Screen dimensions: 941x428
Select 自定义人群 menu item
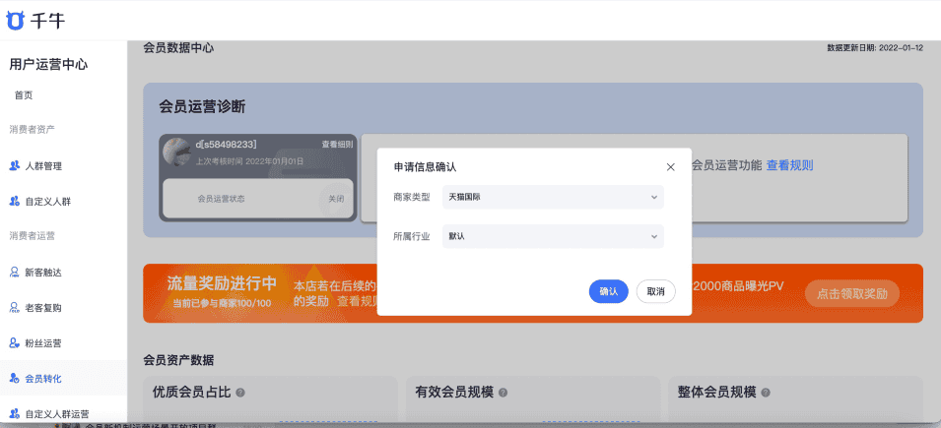[48, 202]
